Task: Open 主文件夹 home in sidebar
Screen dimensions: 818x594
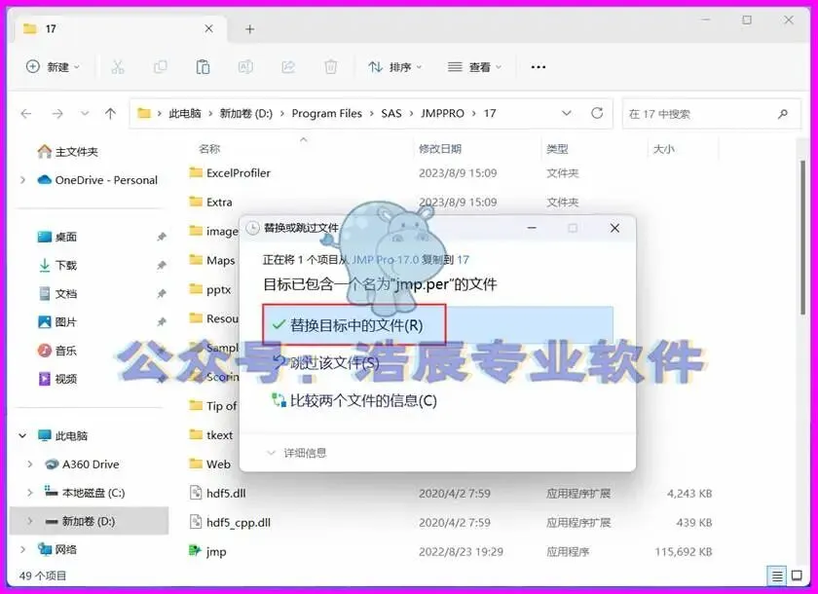Action: click(68, 151)
